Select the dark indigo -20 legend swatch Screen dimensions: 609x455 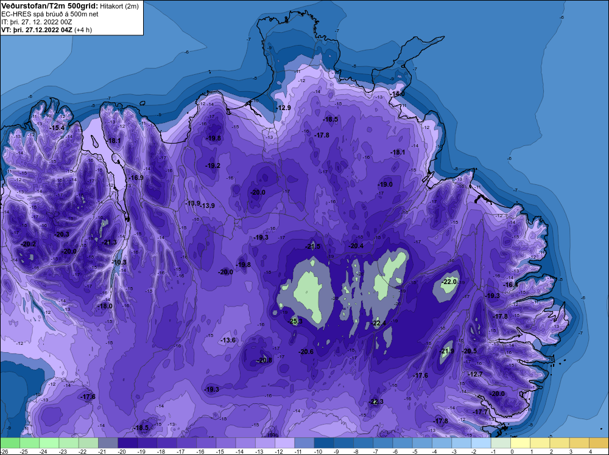coord(127,443)
